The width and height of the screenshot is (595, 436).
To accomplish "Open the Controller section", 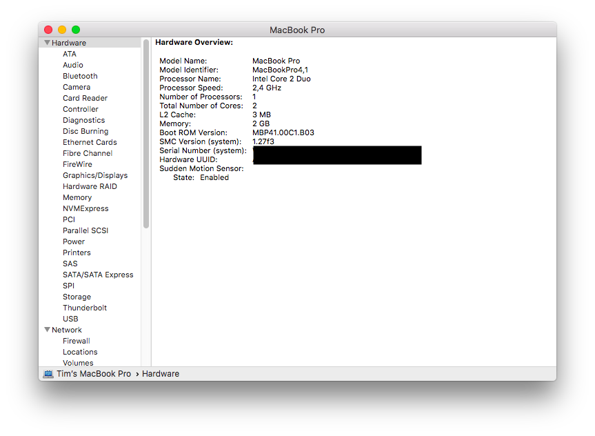I will tap(81, 109).
